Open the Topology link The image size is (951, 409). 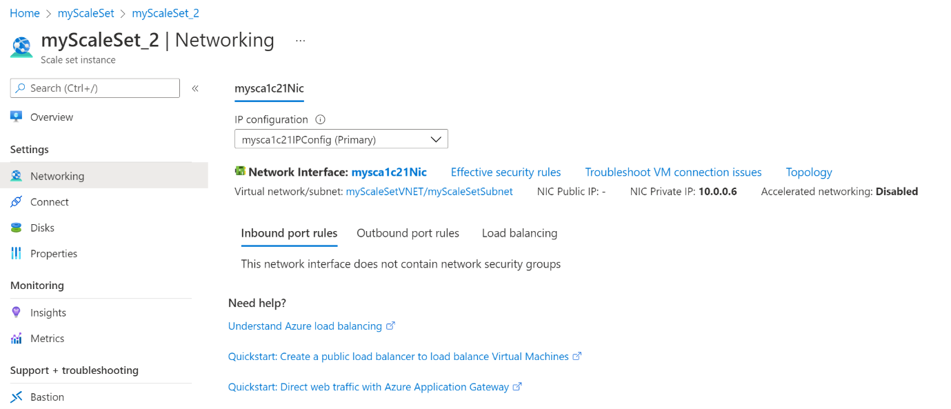pos(809,172)
